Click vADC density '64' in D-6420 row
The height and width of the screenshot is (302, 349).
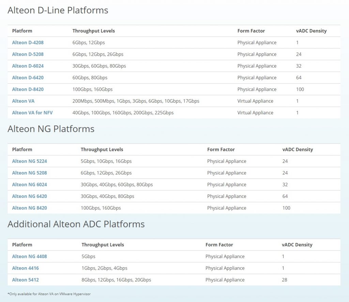299,77
